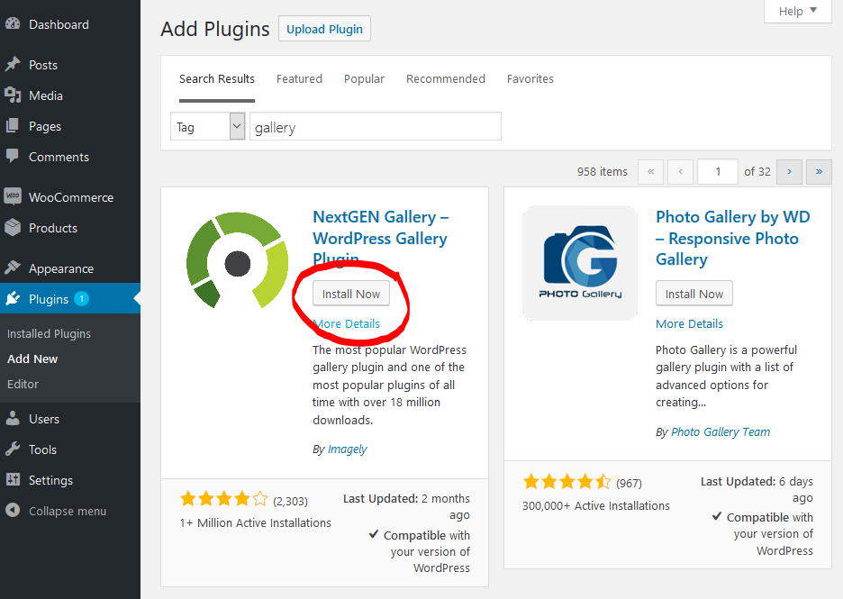Click the Appearance paintbrush icon
843x599 pixels.
(x=13, y=268)
